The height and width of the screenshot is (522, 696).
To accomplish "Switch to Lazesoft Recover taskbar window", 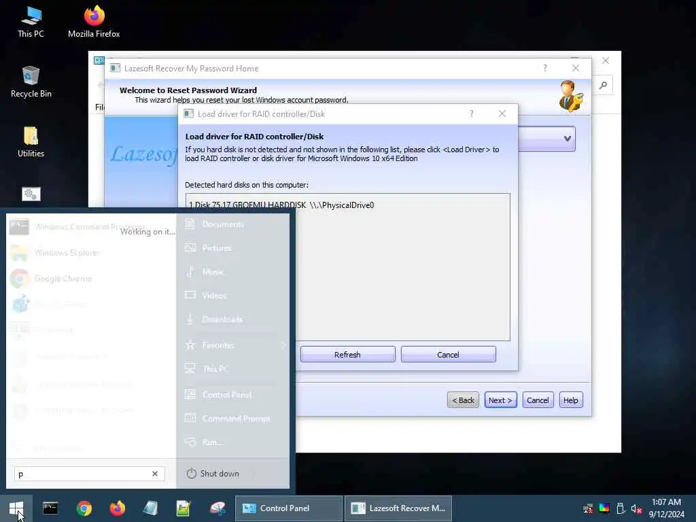I will pos(398,508).
